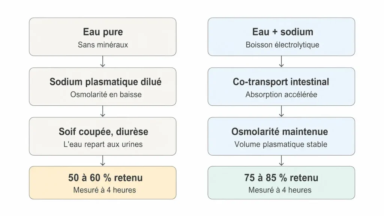Click the 'Eau pure' box

[103, 37]
